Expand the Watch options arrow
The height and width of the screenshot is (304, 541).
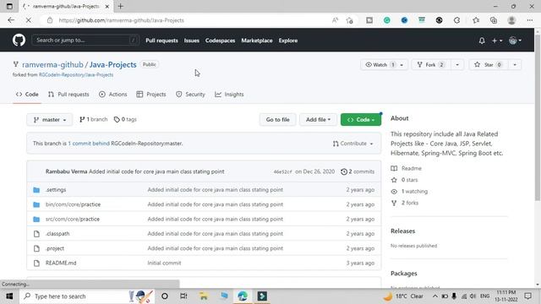click(402, 65)
